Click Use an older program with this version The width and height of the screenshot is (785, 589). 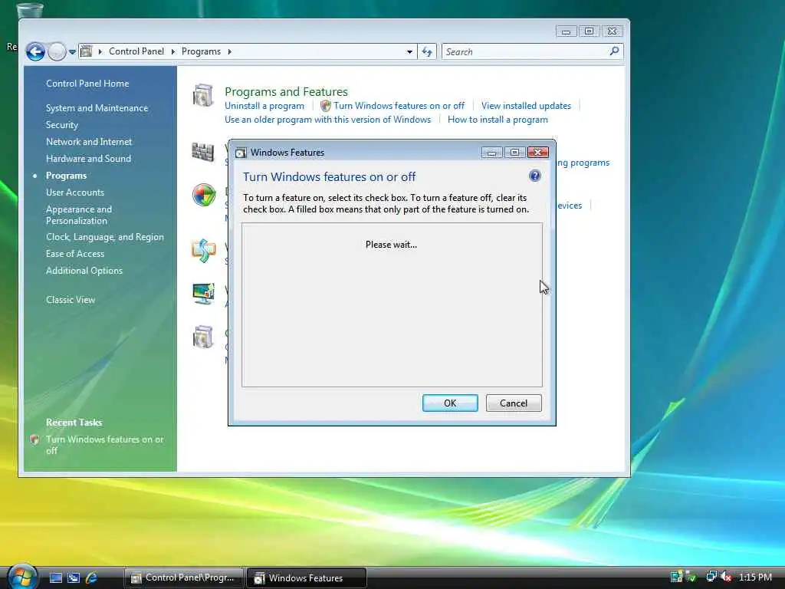point(327,120)
